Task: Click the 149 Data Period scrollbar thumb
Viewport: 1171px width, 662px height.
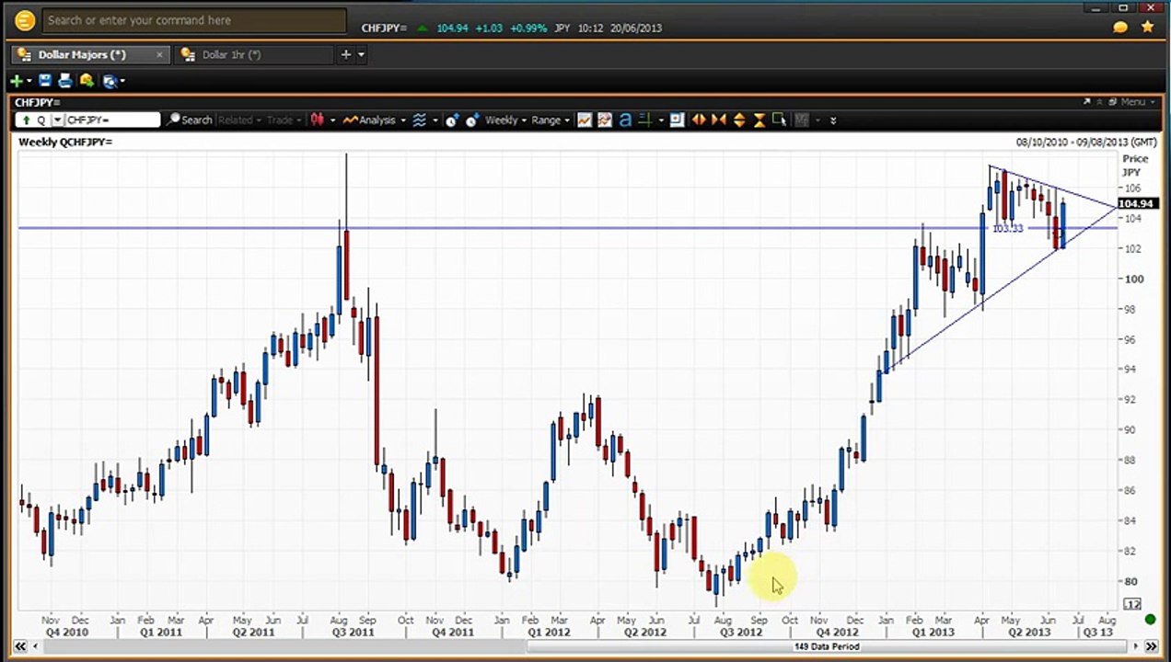Action: pos(826,646)
